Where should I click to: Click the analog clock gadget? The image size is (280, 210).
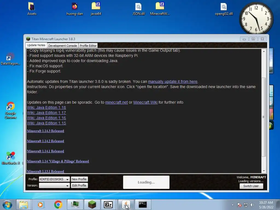click(256, 18)
